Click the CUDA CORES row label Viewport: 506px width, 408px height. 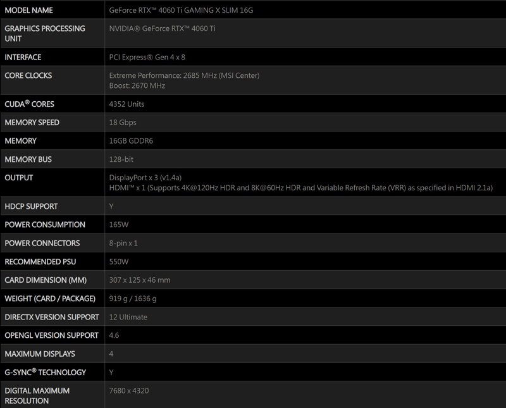coord(30,104)
